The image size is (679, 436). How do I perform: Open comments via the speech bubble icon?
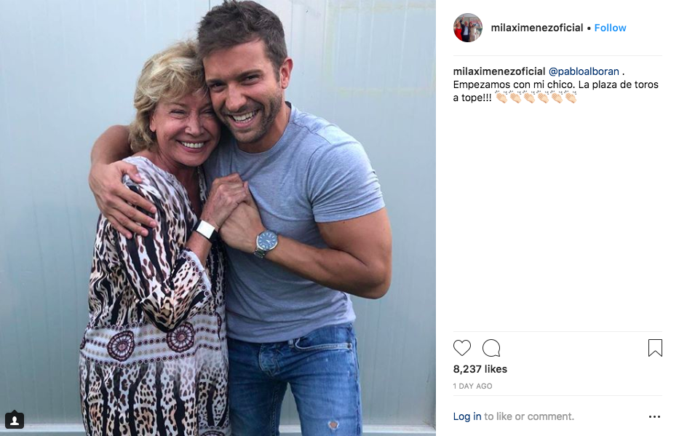(491, 348)
